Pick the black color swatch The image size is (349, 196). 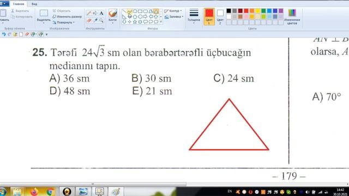point(229,11)
